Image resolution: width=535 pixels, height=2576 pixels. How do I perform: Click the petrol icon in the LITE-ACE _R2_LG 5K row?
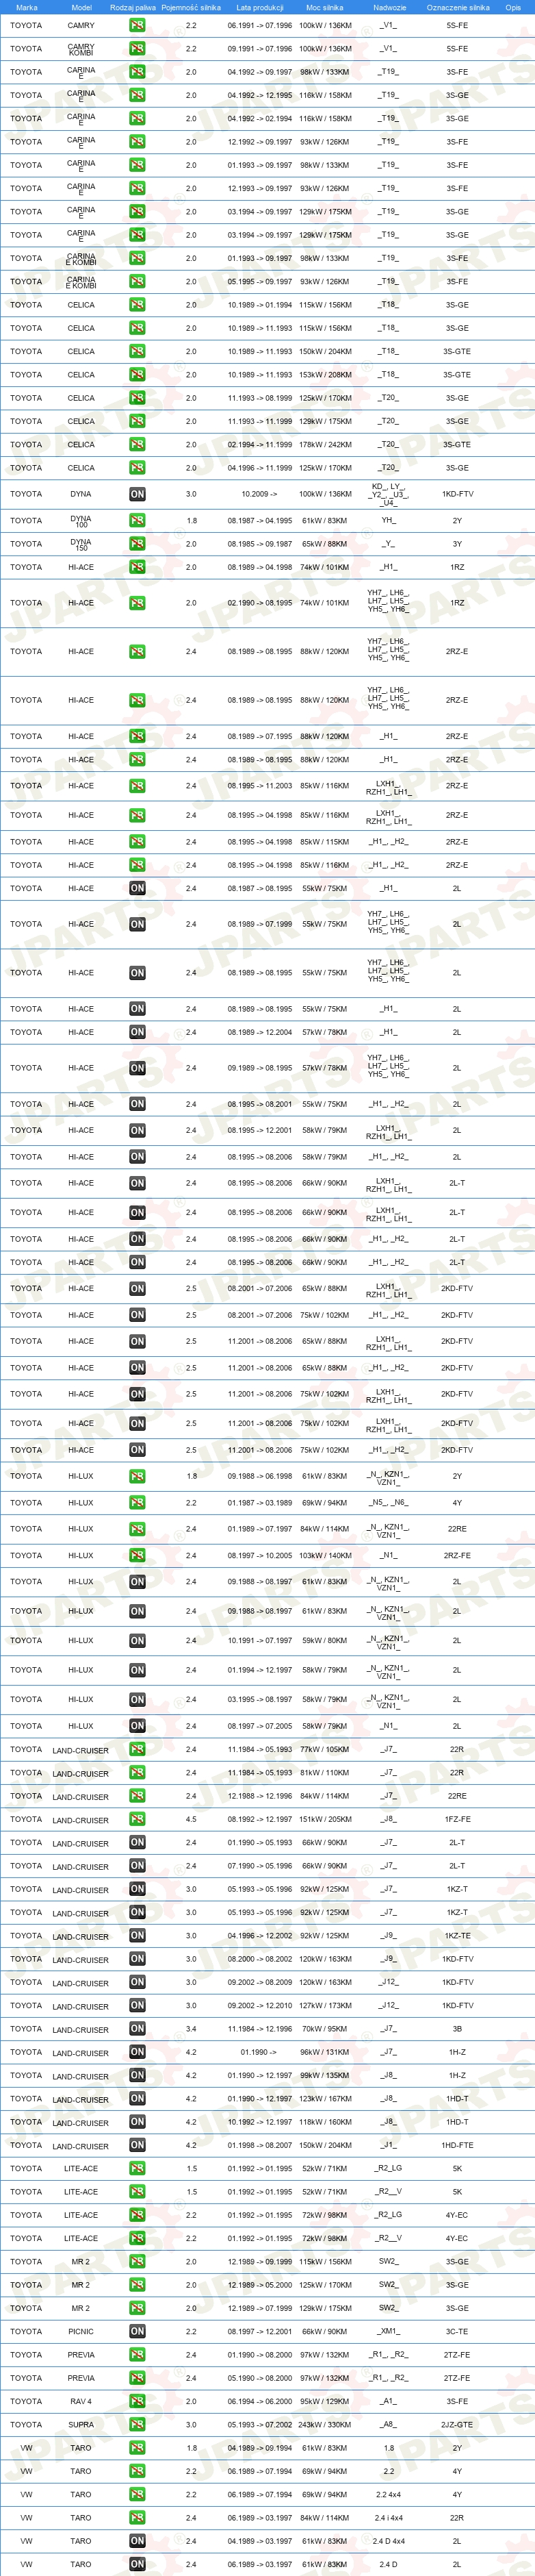(137, 2169)
